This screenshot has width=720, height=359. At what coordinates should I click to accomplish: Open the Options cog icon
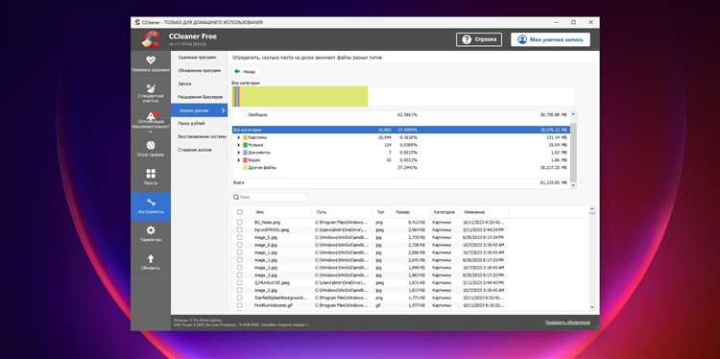(151, 230)
